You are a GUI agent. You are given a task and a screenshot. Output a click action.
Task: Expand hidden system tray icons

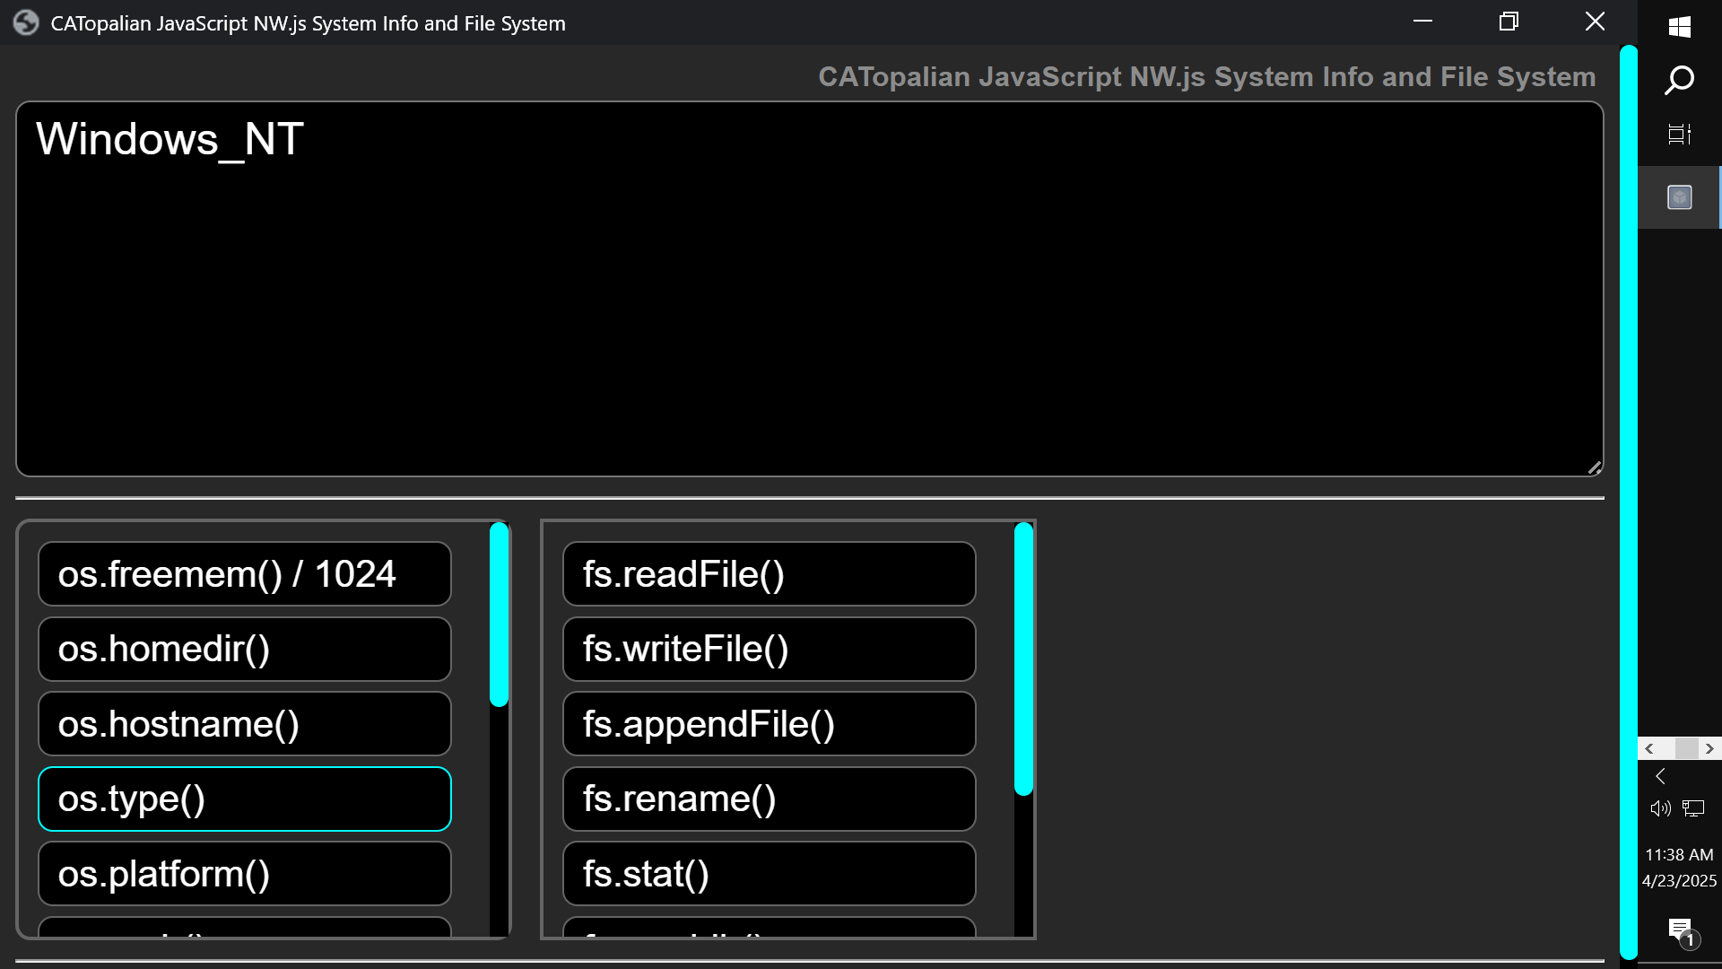coord(1662,776)
